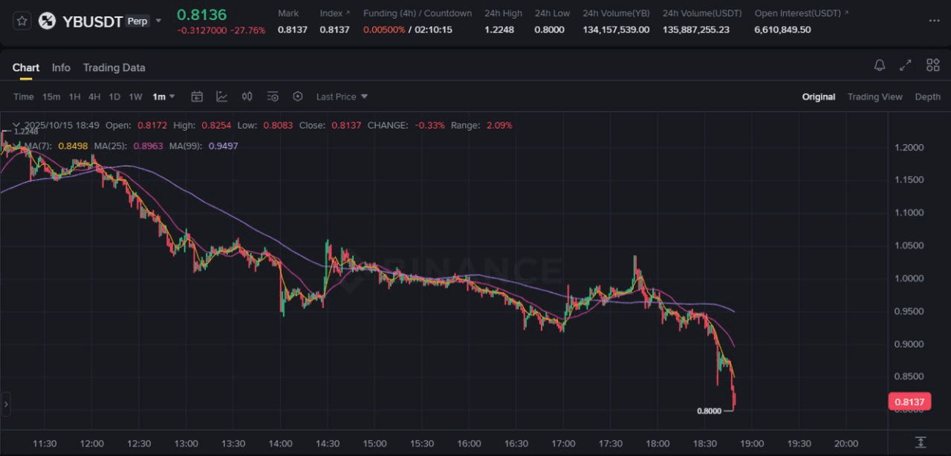Open the three-dot more options menu

point(933,21)
